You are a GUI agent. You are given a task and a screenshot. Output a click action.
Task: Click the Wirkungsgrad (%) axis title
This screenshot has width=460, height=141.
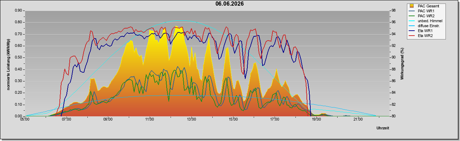402,63
